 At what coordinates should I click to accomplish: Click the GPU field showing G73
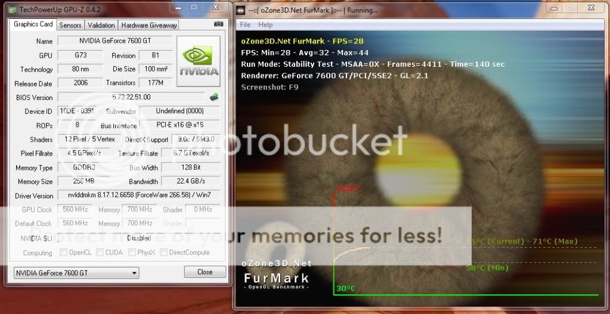pos(80,55)
